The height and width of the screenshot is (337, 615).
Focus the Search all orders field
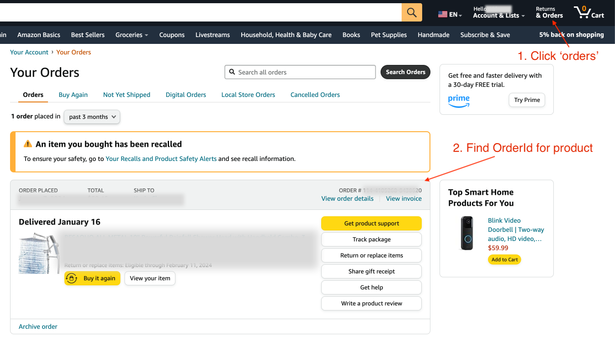300,72
